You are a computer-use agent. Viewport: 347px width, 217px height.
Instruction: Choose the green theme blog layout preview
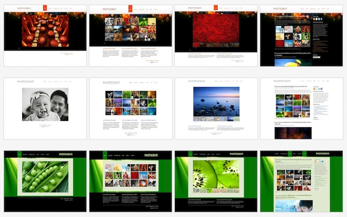pyautogui.click(x=301, y=181)
